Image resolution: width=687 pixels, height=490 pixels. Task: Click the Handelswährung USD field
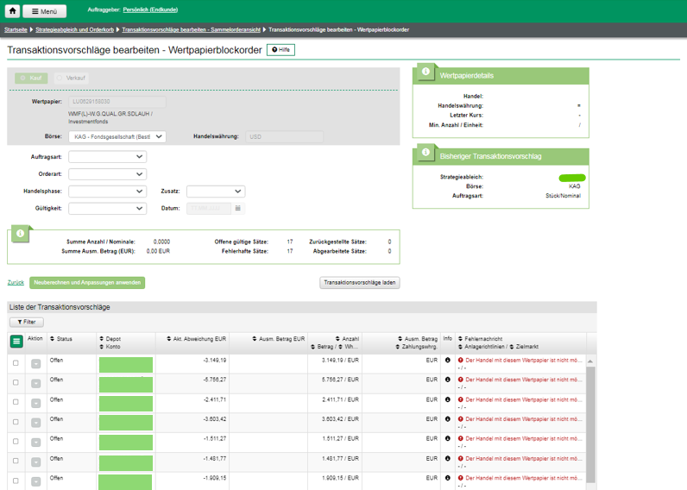click(284, 136)
